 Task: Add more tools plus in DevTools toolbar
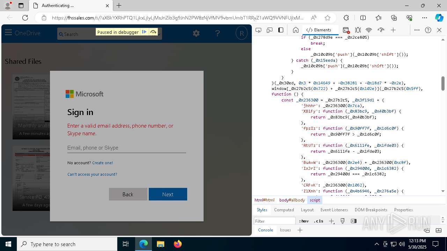[393, 30]
